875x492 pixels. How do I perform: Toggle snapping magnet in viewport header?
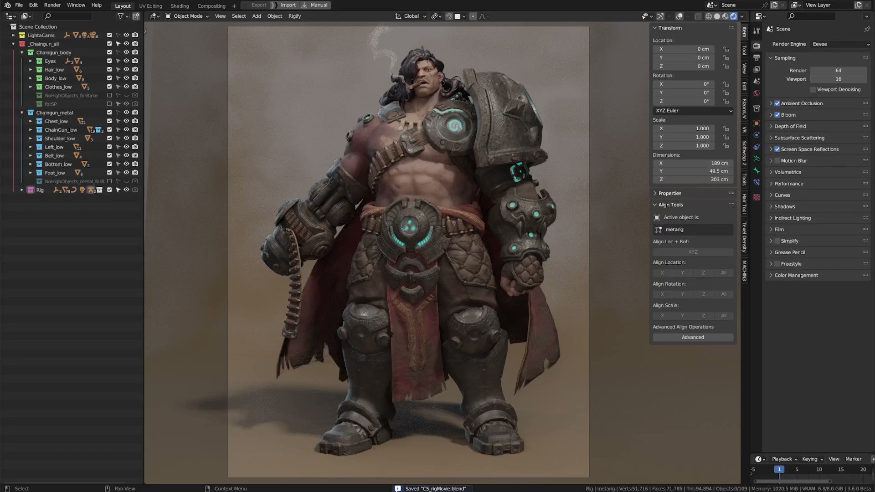449,16
